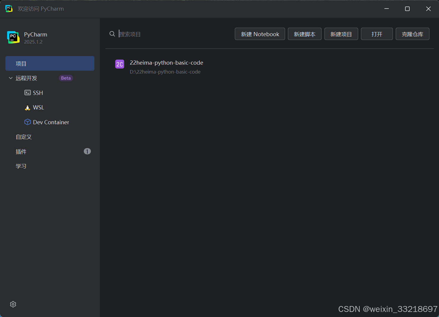Click the PyCharm 2025.1.2 version text

[x=33, y=42]
